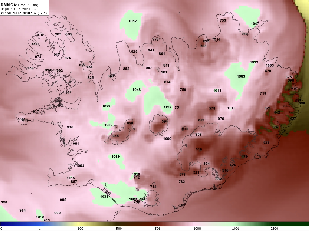Click the 645 value
309x231 pixels.
[x=116, y=136]
